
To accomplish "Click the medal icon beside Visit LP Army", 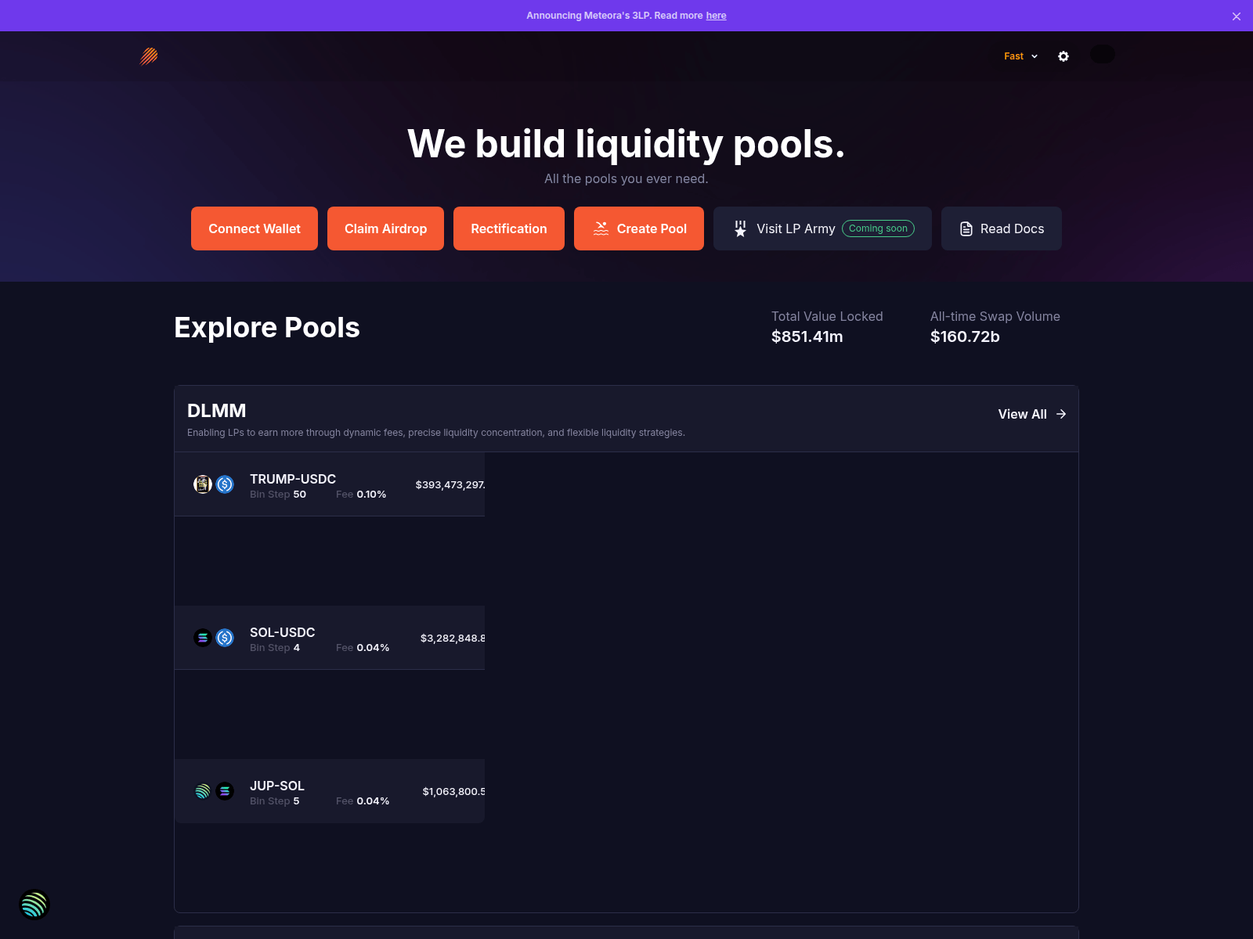I will coord(740,228).
